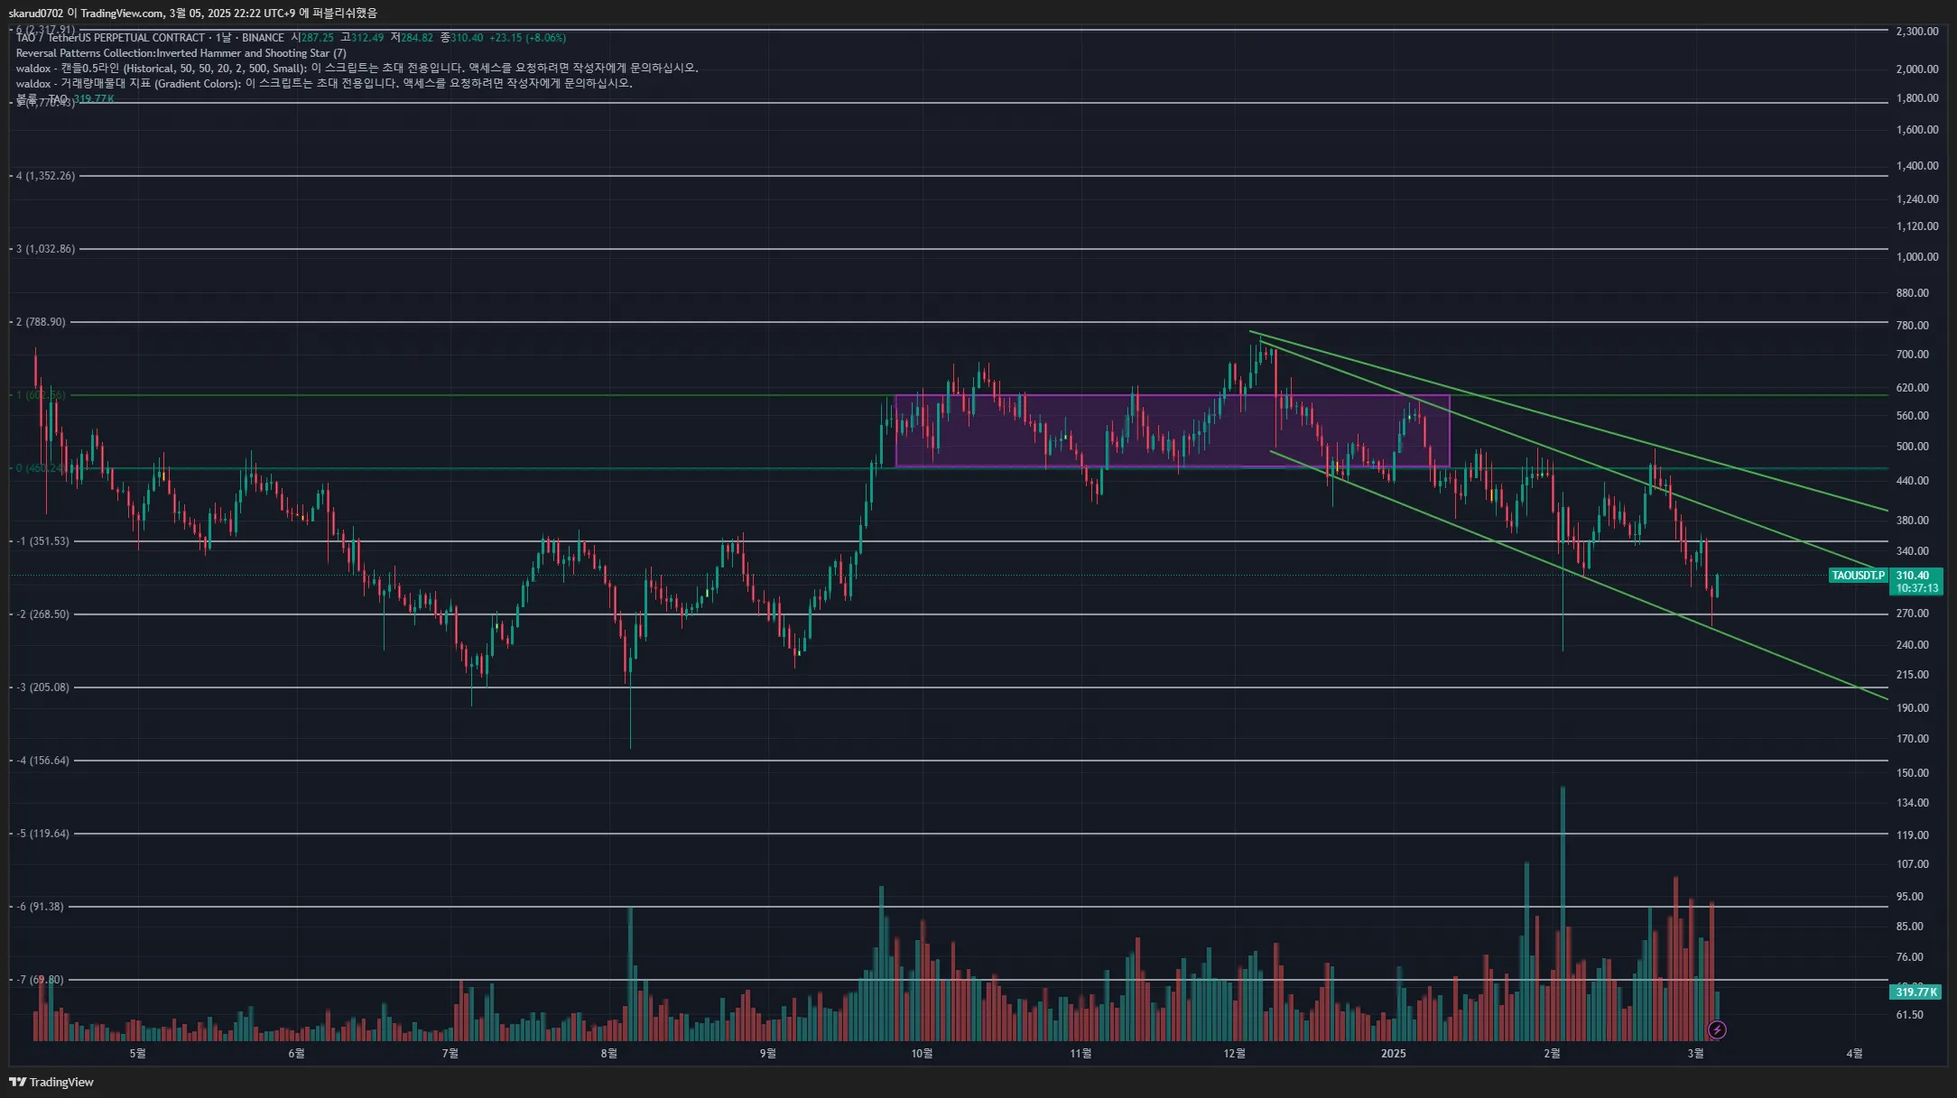The height and width of the screenshot is (1098, 1957).
Task: Click the 1,000.00 price axis value
Action: click(x=1917, y=257)
